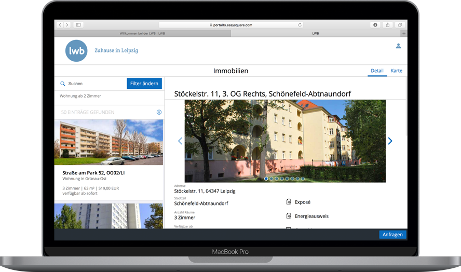Screen dimensions: 461x272
Task: Click the Filter ändern button
Action: pyautogui.click(x=144, y=84)
